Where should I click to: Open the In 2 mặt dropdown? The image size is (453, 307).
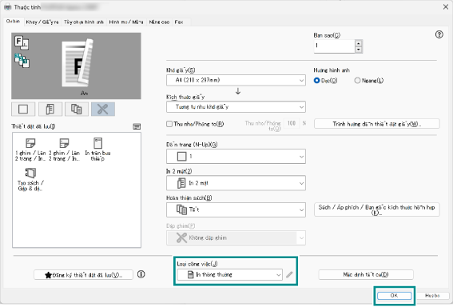point(236,183)
